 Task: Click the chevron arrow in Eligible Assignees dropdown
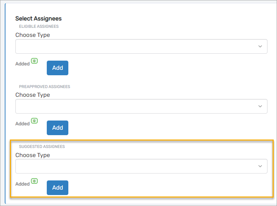260,46
